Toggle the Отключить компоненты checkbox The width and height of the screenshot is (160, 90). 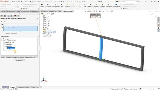4,33
